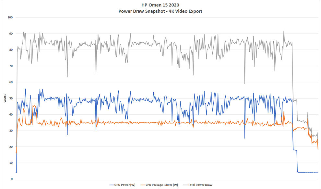Click the y-axis label '50'
Viewport: 321px width, 189px height.
pos(11,98)
